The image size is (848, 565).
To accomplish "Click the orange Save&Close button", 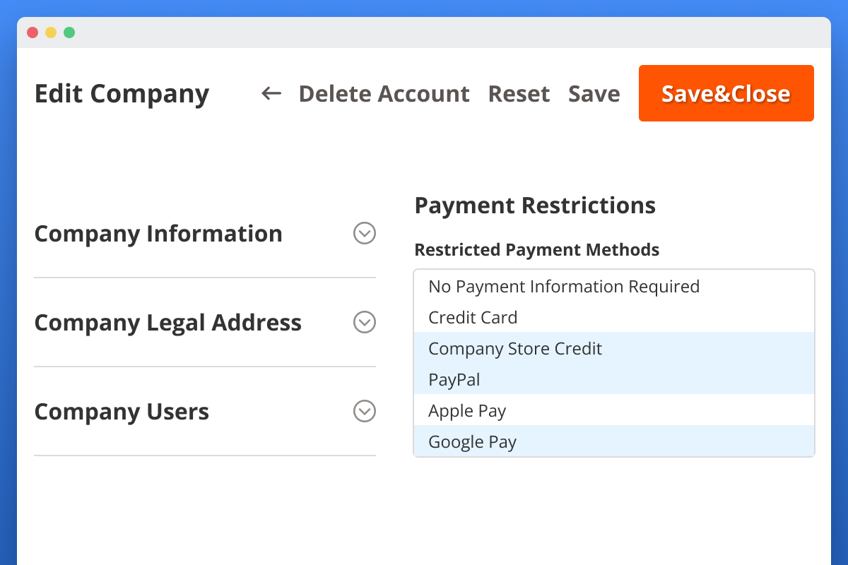I will point(726,93).
